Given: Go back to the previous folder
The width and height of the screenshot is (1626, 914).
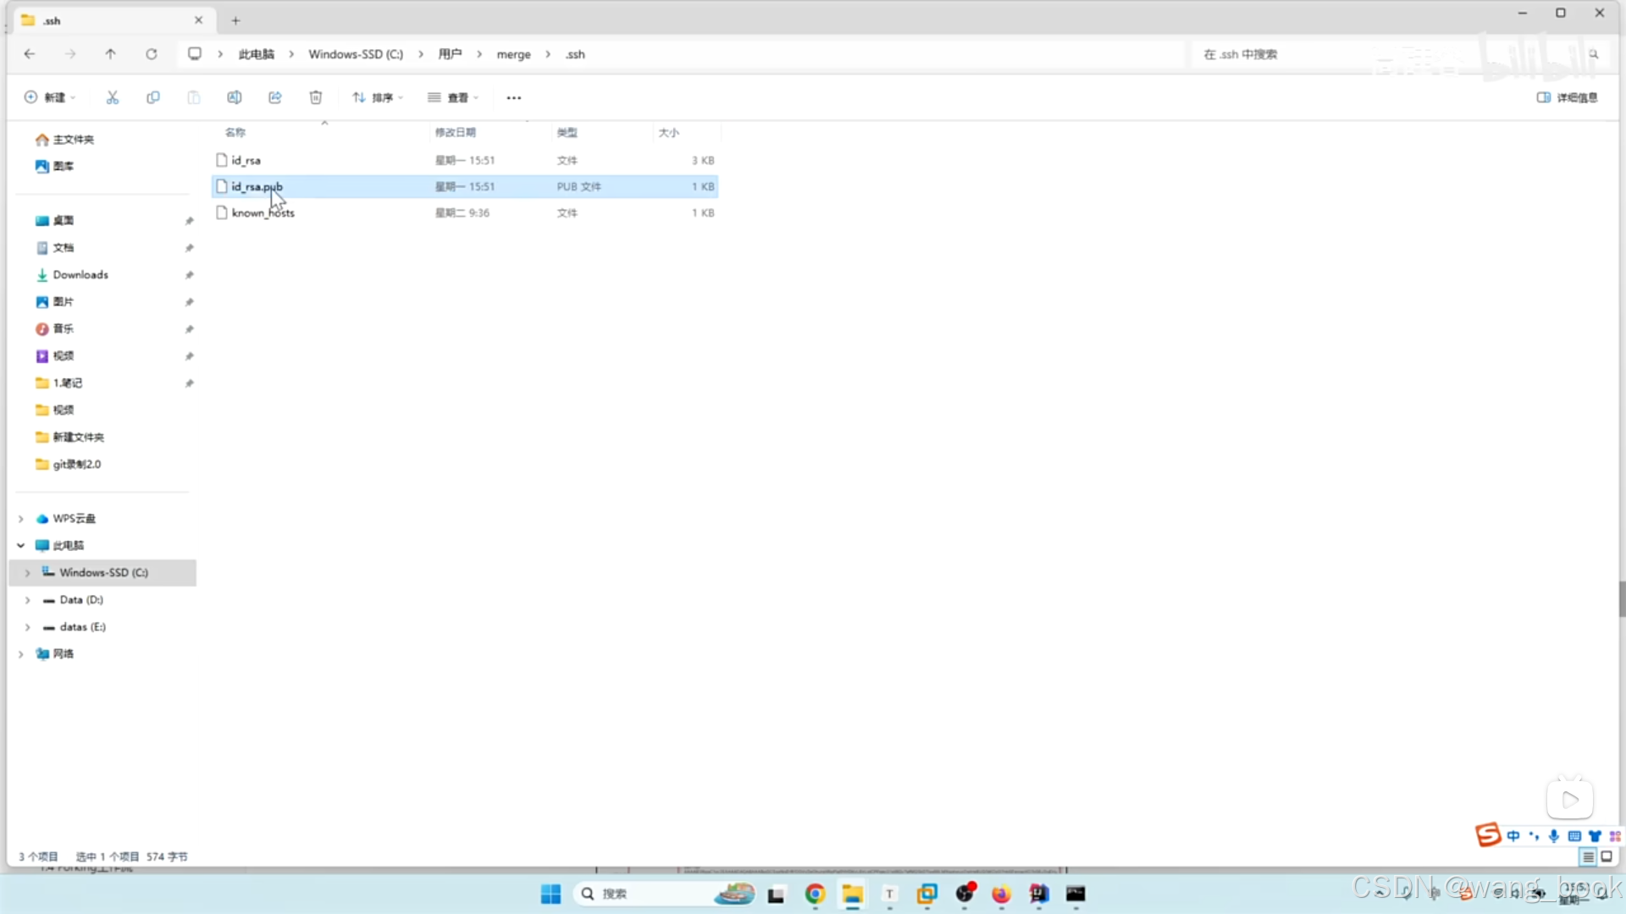Looking at the screenshot, I should [30, 54].
